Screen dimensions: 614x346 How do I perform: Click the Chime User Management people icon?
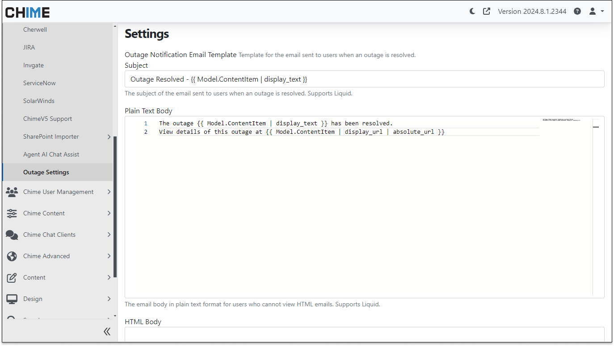point(12,192)
